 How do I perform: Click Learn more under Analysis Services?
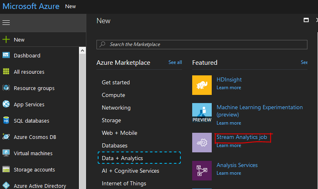pyautogui.click(x=229, y=173)
